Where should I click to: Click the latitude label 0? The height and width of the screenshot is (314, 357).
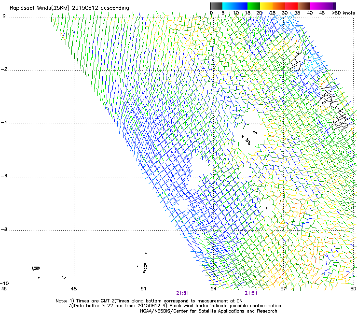coord(4,16)
